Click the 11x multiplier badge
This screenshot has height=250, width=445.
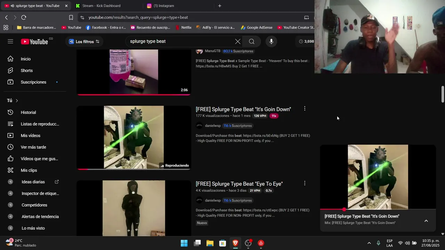[274, 116]
